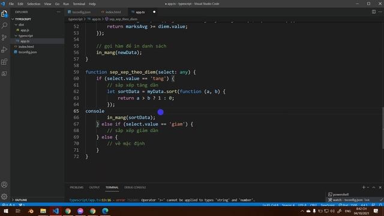Screen dimensions: 384x216
Task: Open the View menu
Action: pyautogui.click(x=47, y=4)
